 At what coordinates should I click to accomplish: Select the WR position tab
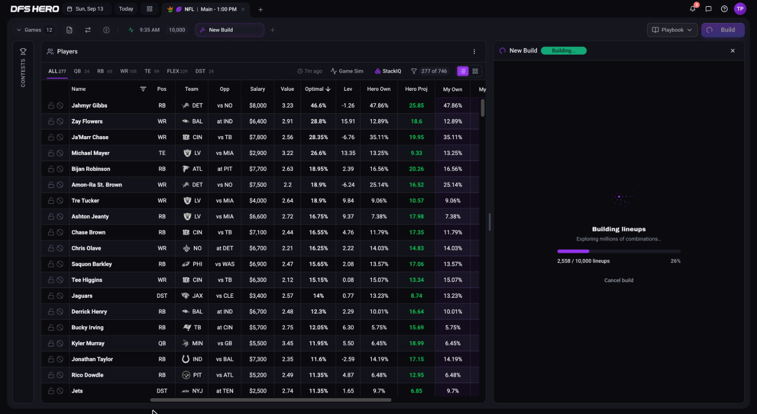128,71
